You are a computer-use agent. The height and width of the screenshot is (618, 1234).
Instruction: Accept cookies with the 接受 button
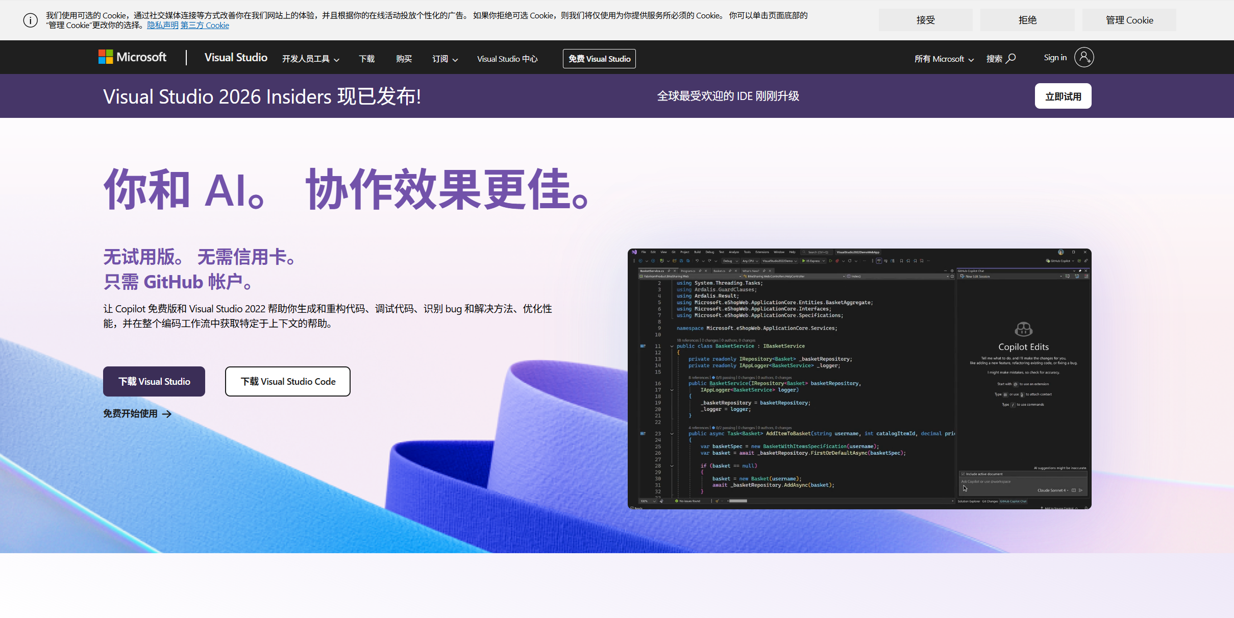tap(925, 19)
